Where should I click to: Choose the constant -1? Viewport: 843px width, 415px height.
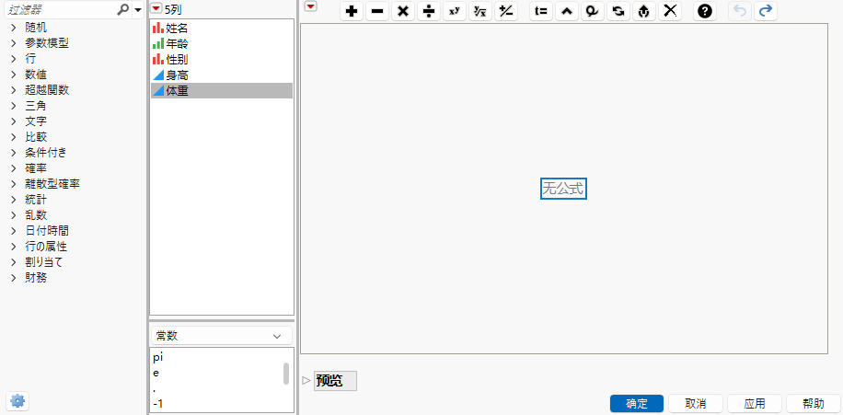158,403
